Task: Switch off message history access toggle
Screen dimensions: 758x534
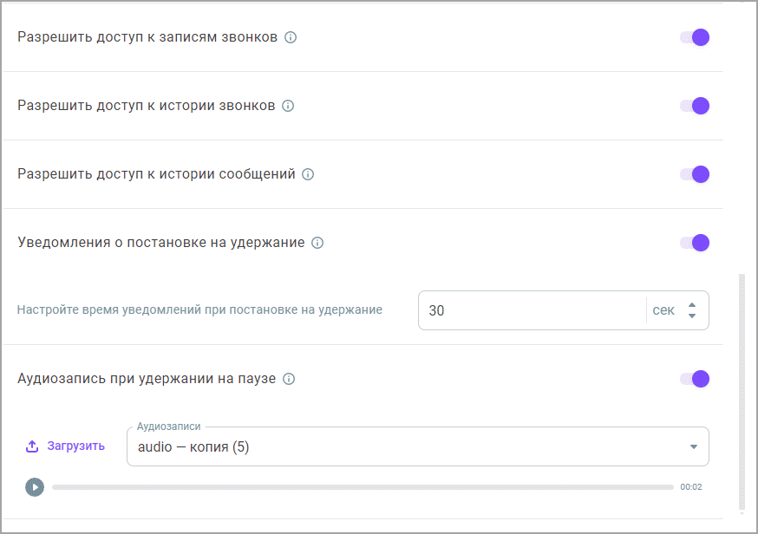Action: pos(695,174)
